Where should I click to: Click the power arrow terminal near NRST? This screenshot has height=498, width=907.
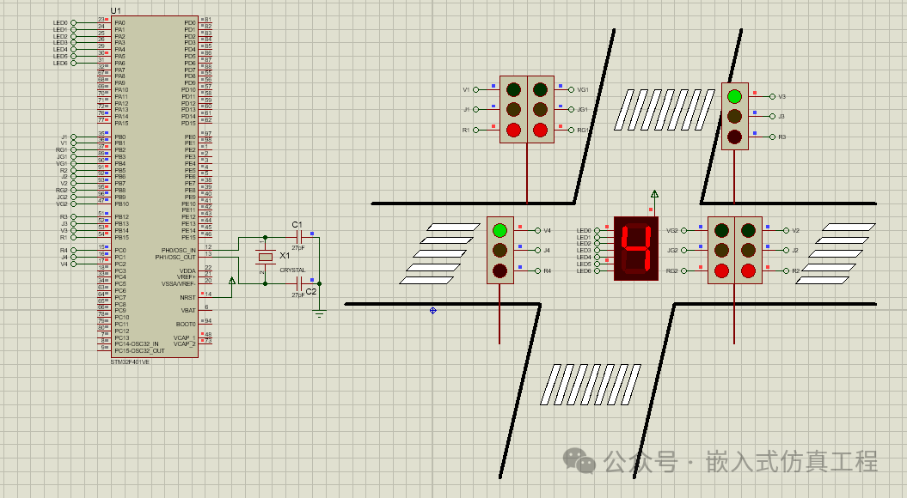pos(232,282)
